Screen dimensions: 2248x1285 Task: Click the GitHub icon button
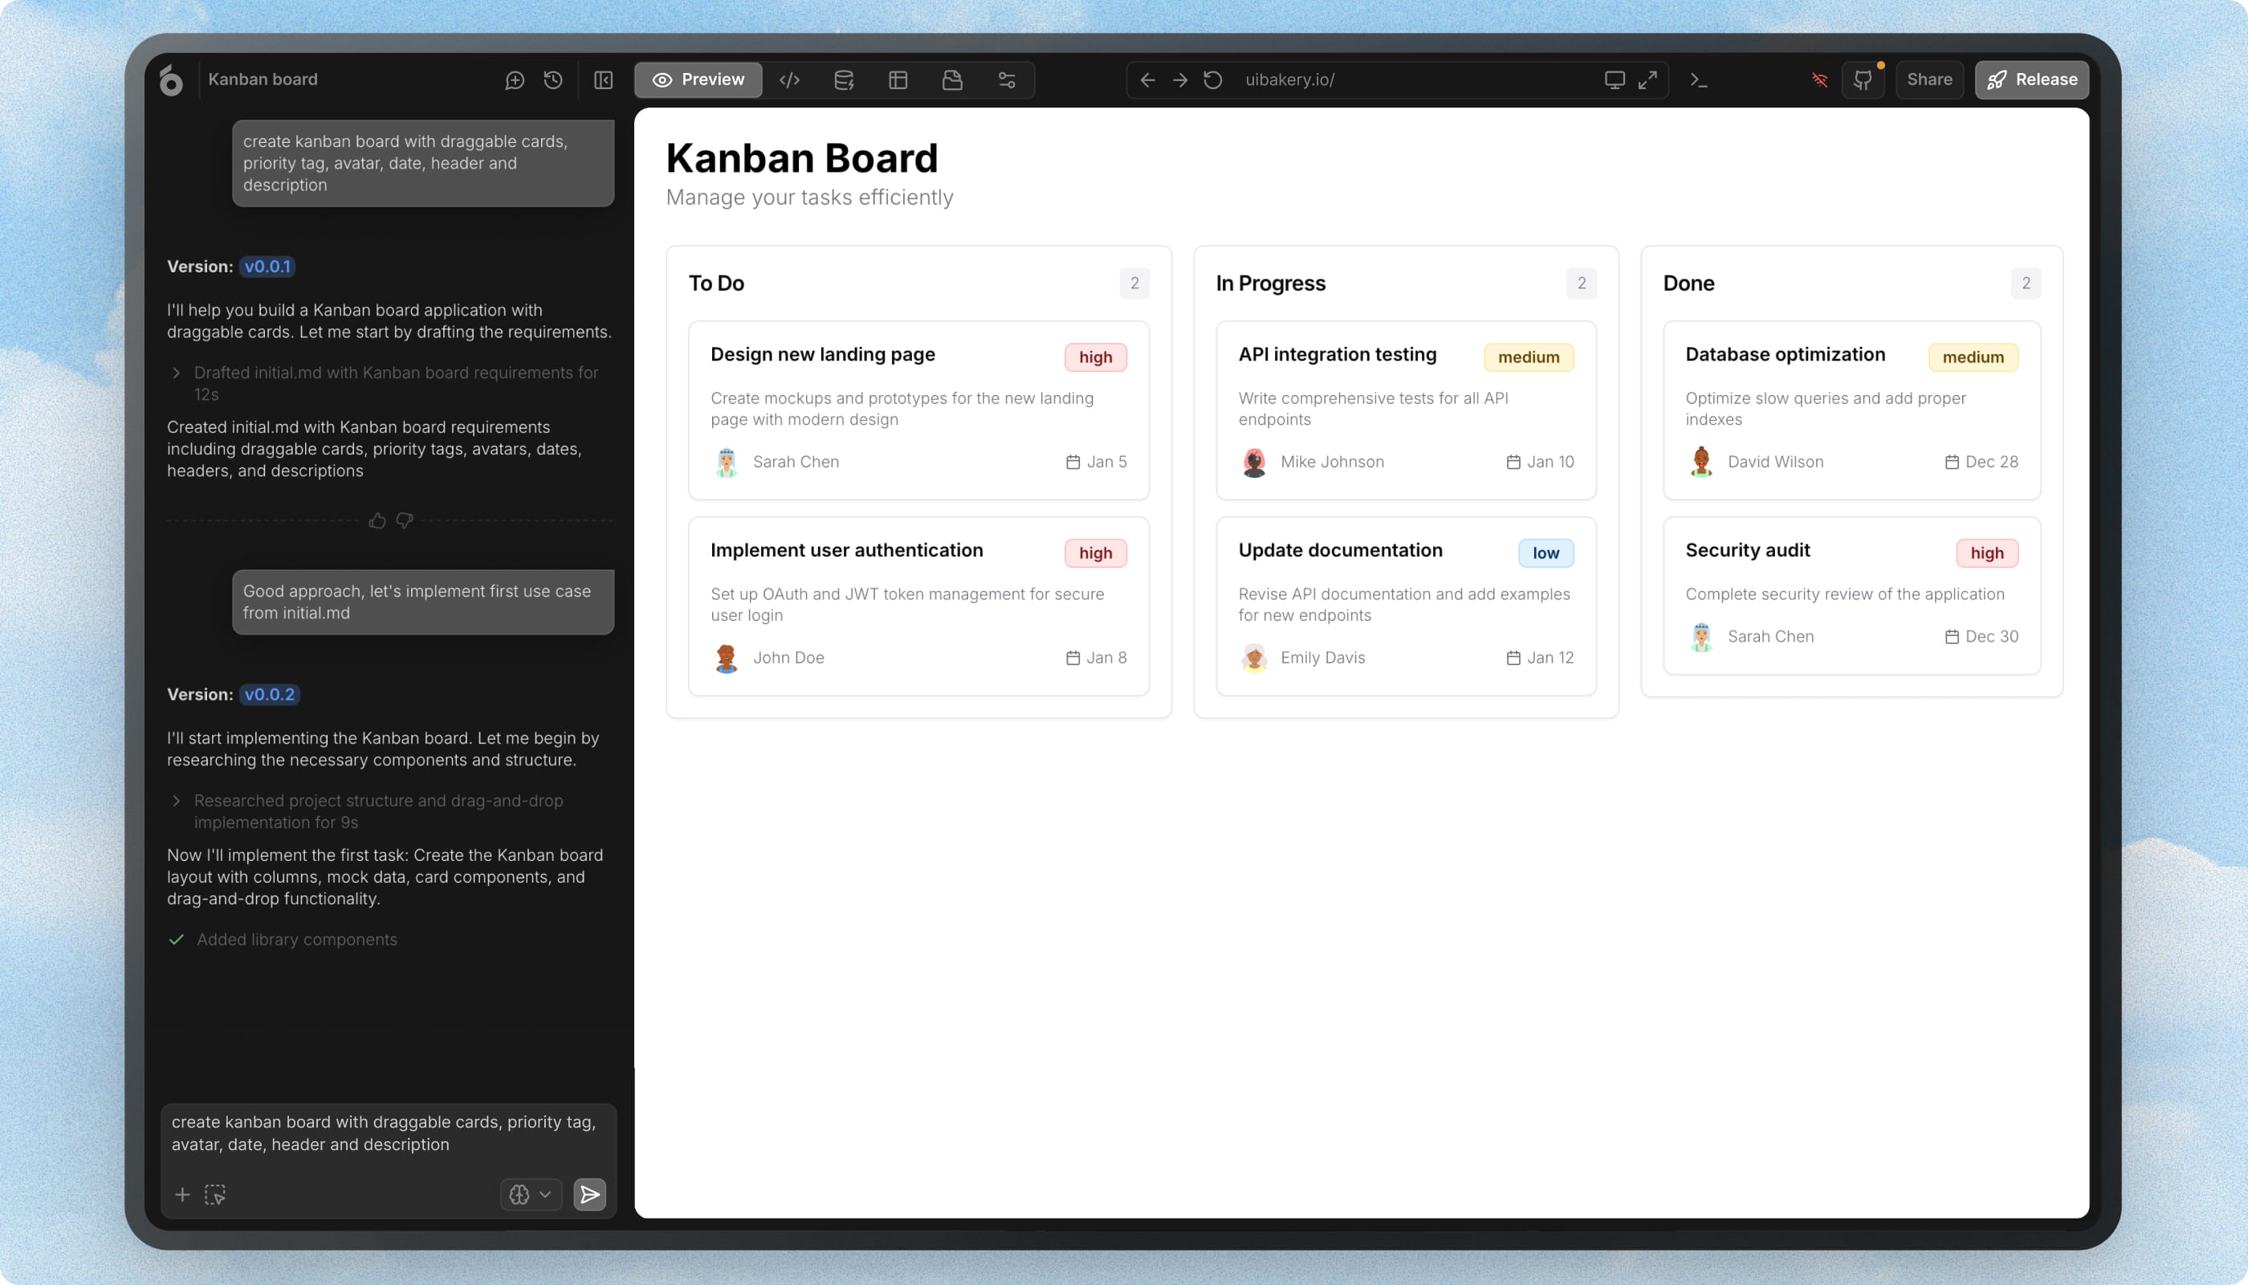point(1863,80)
